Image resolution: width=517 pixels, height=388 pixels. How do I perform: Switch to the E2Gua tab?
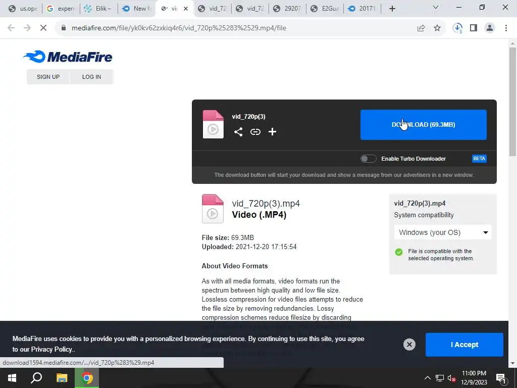pos(325,9)
